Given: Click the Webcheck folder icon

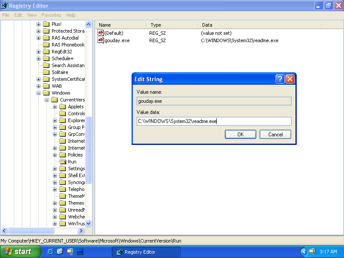Looking at the screenshot, I should tap(63, 217).
